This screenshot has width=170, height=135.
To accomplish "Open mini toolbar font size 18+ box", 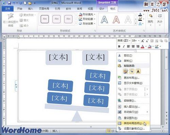I will click(x=135, y=40).
